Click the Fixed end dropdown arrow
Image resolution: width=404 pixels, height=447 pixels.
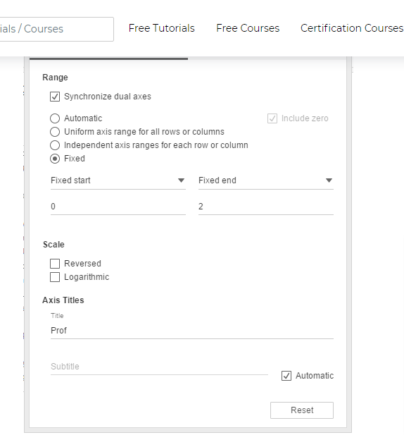tap(329, 180)
